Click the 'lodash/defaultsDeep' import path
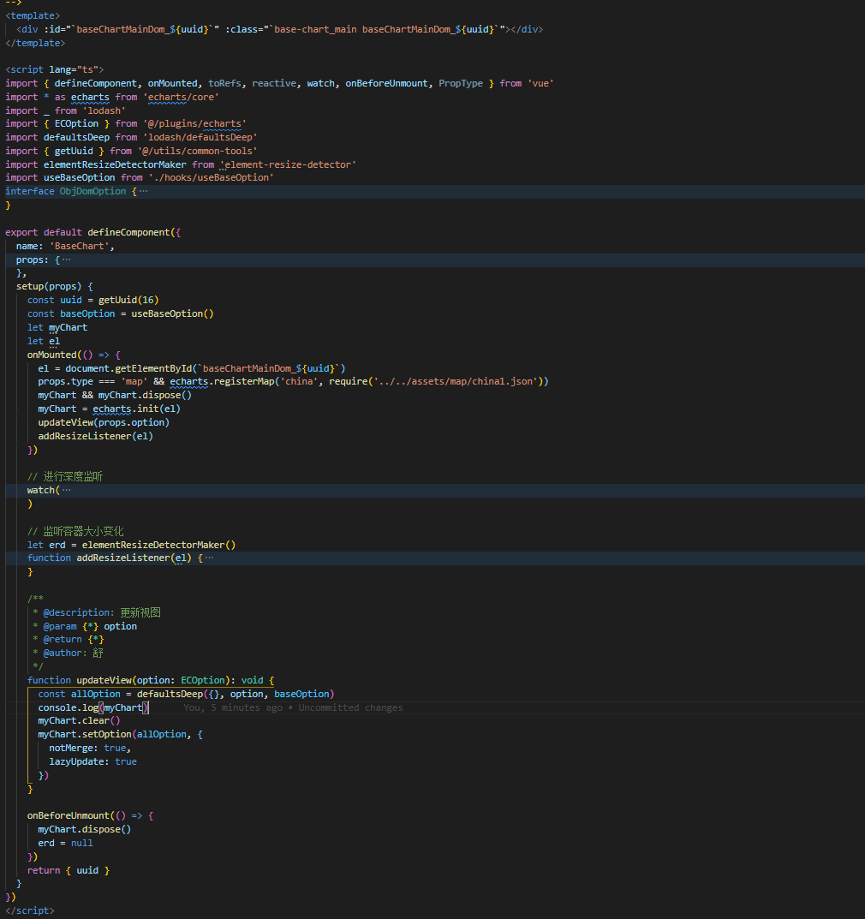Screen dimensions: 865x919 click(200, 137)
